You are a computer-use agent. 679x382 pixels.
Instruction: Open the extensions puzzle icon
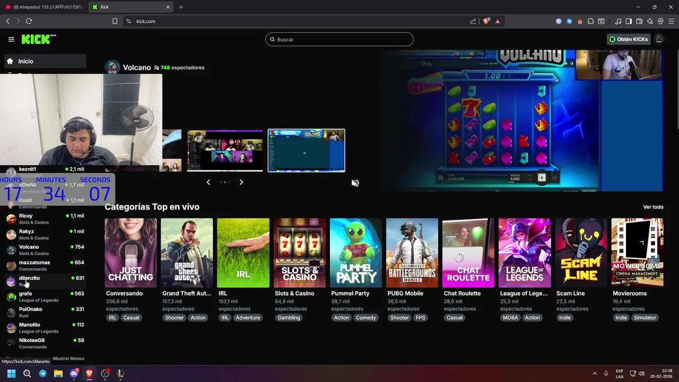tap(590, 21)
